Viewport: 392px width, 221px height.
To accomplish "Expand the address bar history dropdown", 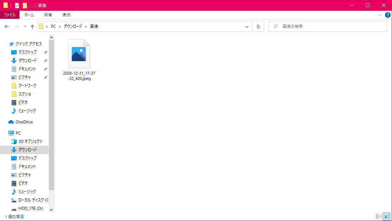I will tap(247, 26).
